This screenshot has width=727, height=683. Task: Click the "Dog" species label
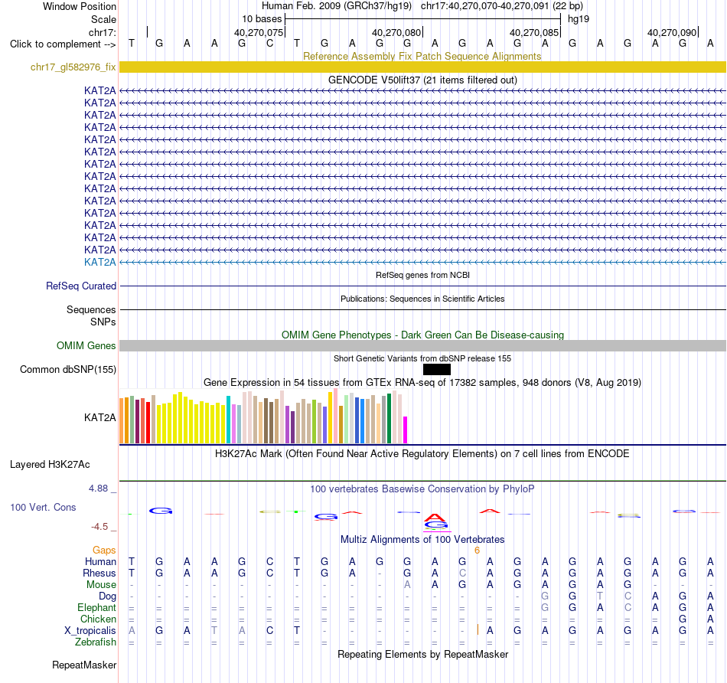point(107,596)
